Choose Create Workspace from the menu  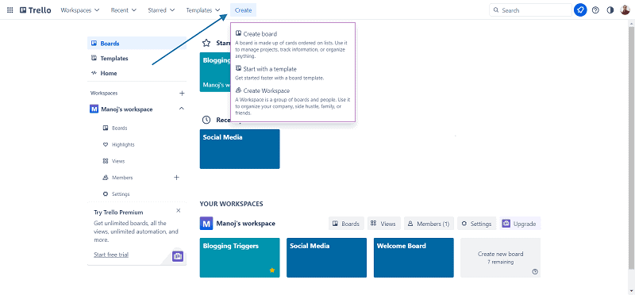click(263, 90)
